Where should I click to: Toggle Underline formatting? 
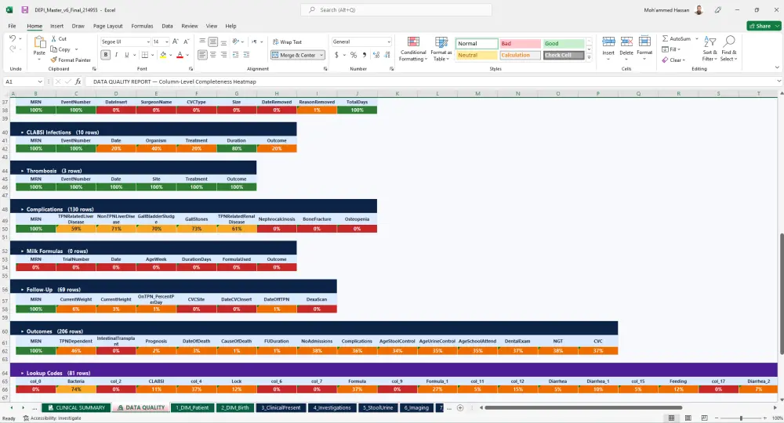(x=126, y=55)
